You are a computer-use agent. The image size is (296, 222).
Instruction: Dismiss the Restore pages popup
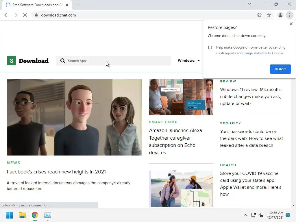tap(291, 24)
